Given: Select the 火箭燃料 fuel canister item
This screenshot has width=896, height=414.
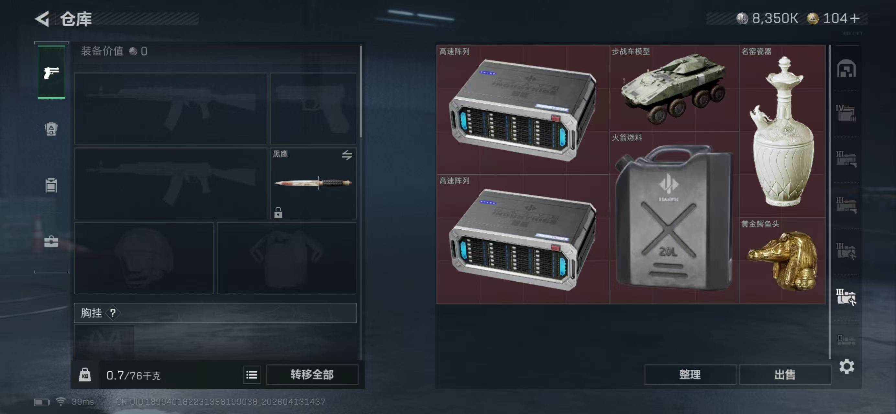Looking at the screenshot, I should [674, 217].
